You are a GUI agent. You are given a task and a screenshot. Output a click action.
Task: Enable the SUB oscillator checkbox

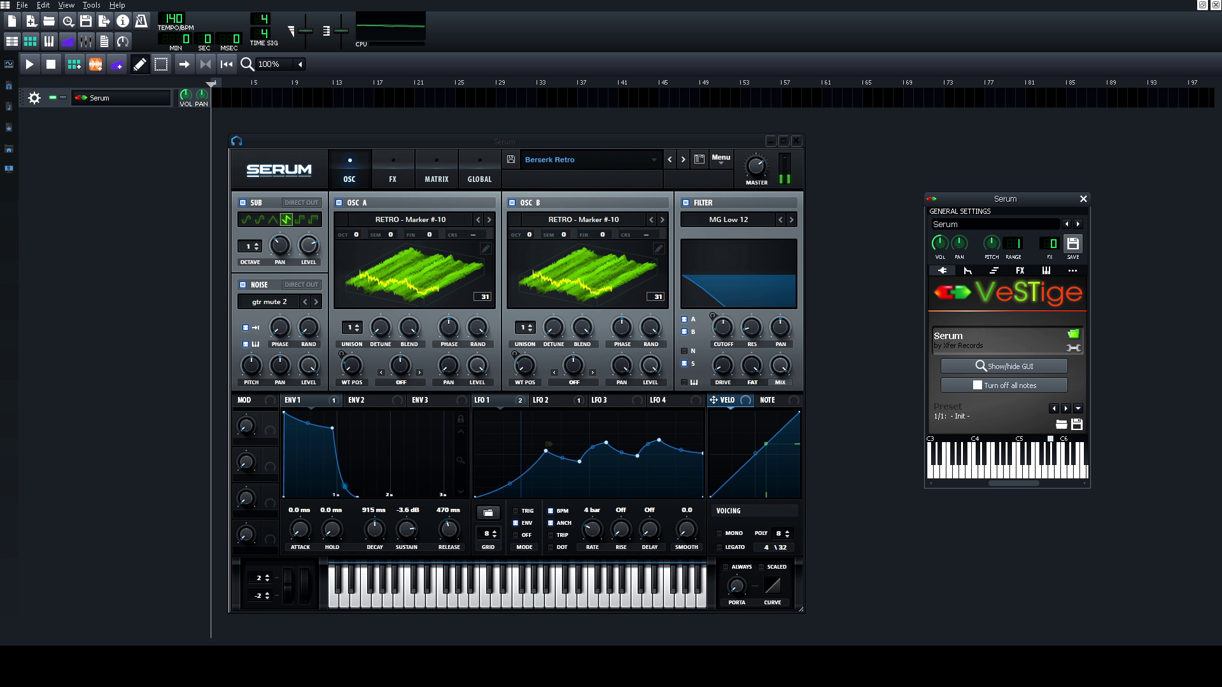[x=242, y=203]
